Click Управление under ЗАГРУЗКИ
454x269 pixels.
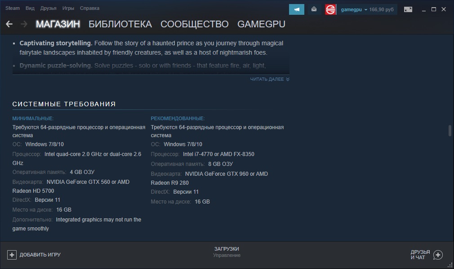[x=227, y=256]
